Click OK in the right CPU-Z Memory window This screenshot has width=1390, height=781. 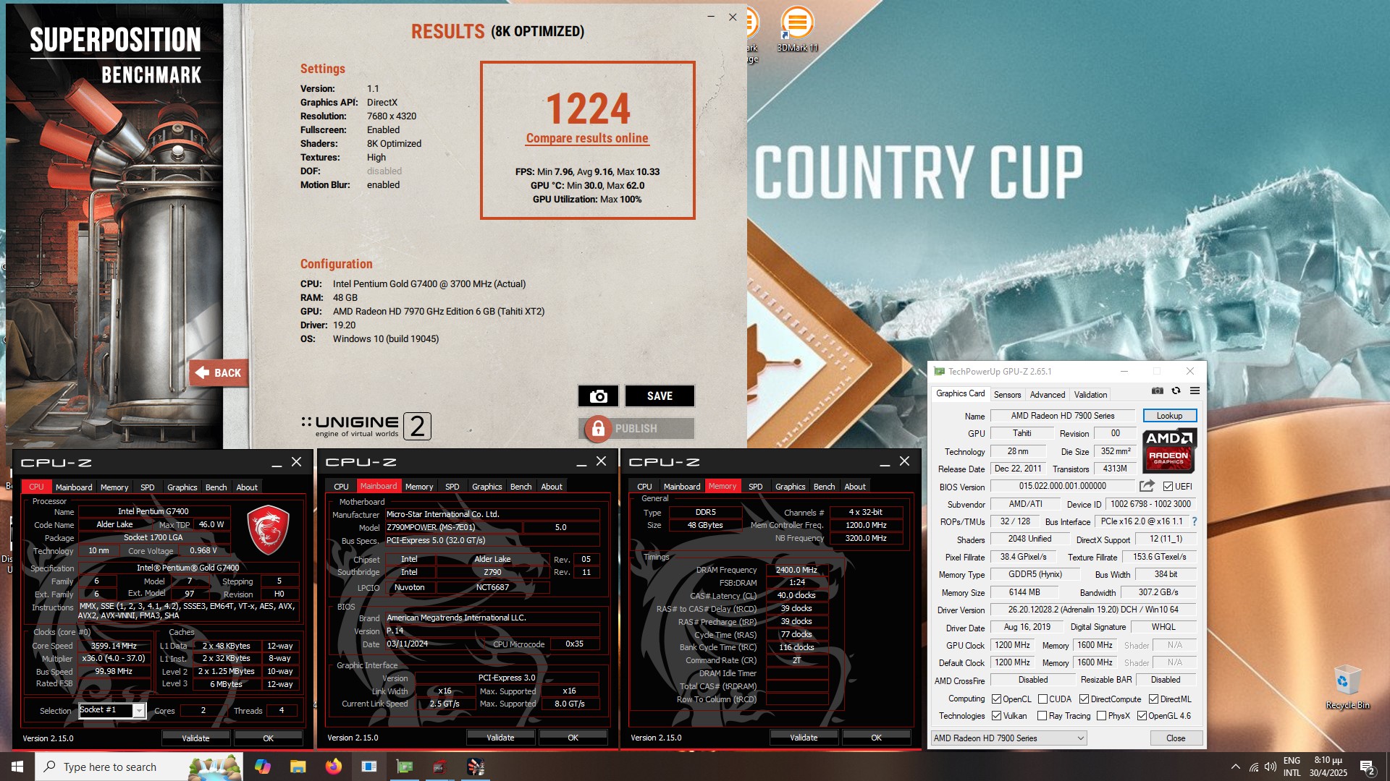point(876,738)
